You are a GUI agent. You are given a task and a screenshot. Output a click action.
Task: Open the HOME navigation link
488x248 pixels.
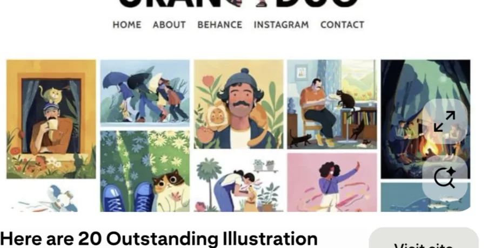[x=127, y=25]
